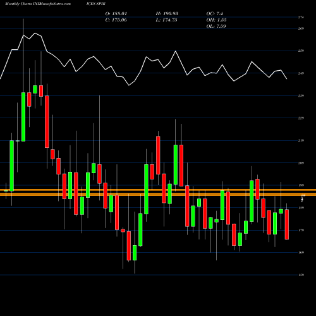
Task: Click the 'OC: 7.4' reading
Action: pos(214,14)
